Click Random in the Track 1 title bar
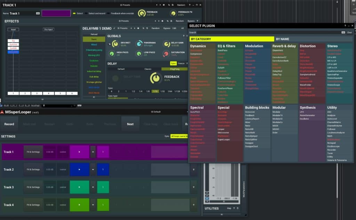The image size is (356, 220). tap(181, 5)
